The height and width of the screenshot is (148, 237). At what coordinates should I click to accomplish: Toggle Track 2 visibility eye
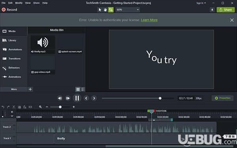point(14,125)
